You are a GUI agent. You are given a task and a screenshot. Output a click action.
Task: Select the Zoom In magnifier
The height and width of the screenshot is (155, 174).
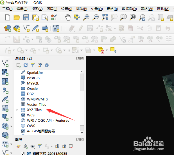tap(86, 17)
